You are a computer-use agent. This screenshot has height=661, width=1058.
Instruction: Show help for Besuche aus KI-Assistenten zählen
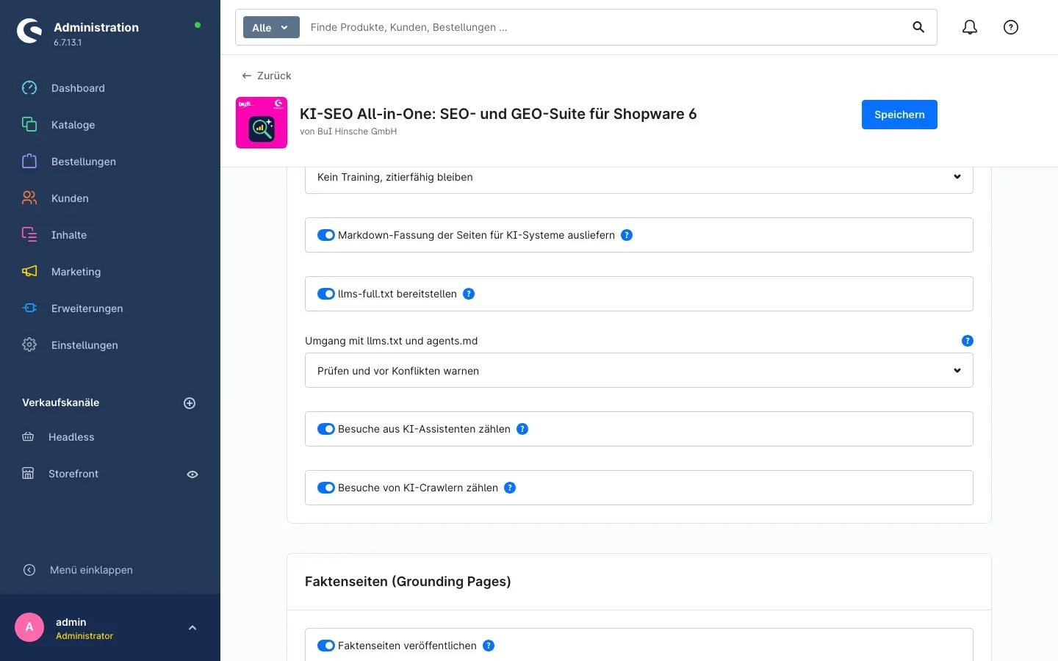pyautogui.click(x=522, y=429)
